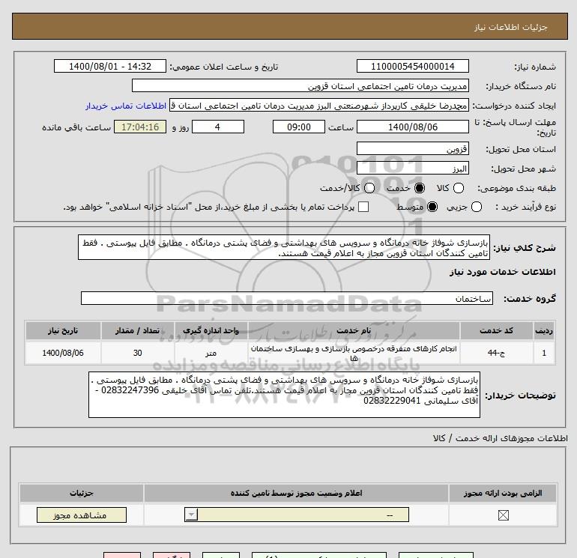Toggle Islamic treasury bonds payment checkbox
Viewport: 577px width, 558px height.
(x=363, y=207)
